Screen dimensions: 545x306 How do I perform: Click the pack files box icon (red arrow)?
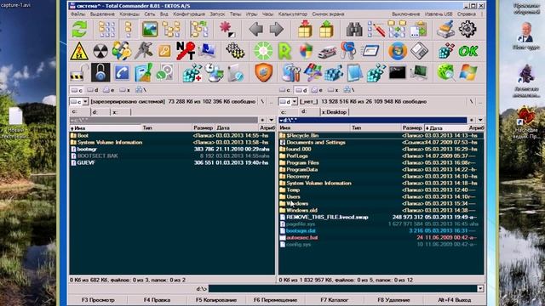(x=305, y=29)
